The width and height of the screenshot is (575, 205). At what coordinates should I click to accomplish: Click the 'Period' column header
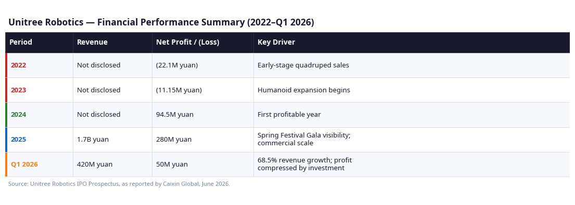(39, 43)
